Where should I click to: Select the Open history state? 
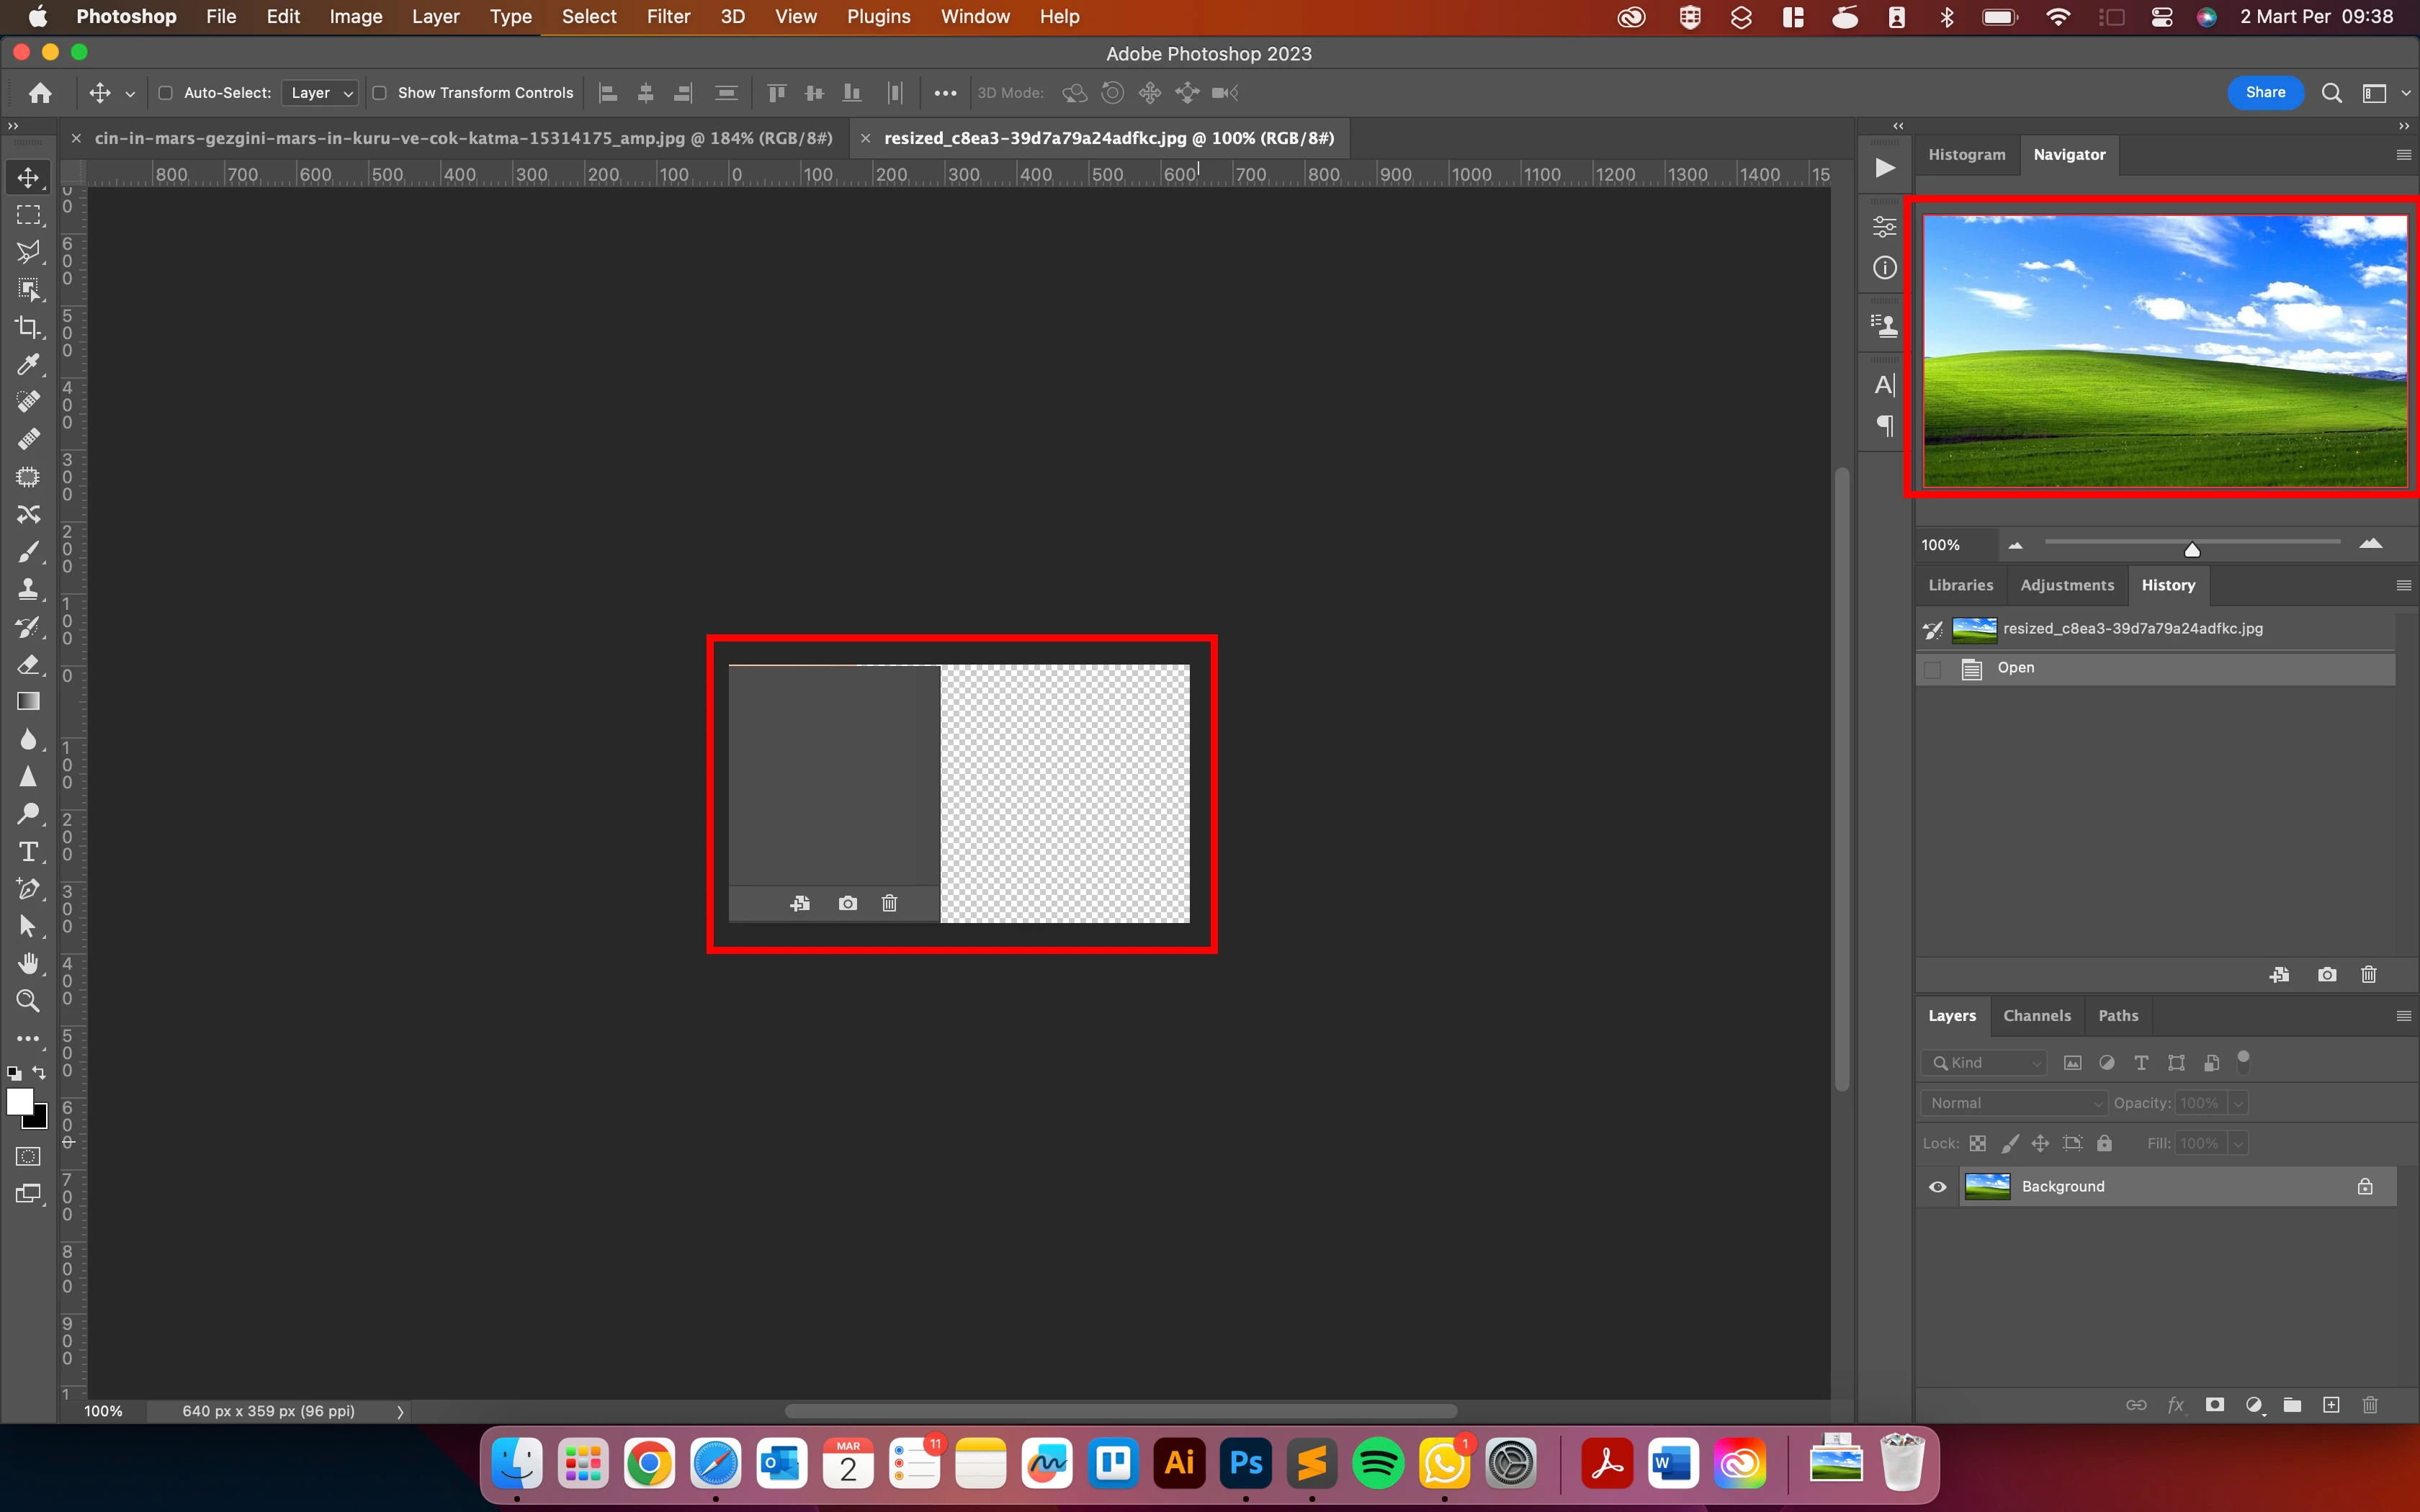[x=2015, y=668]
